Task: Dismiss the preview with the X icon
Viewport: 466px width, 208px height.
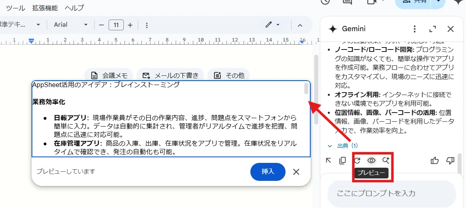Action: tap(296, 172)
